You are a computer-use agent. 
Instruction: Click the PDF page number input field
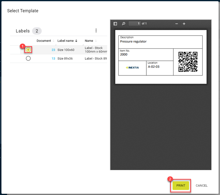tap(135, 23)
